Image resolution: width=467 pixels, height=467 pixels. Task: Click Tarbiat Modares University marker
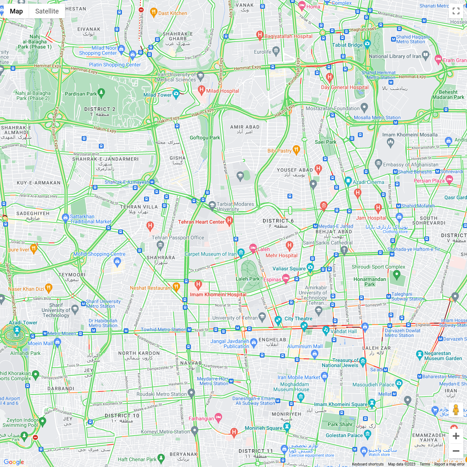212,205
